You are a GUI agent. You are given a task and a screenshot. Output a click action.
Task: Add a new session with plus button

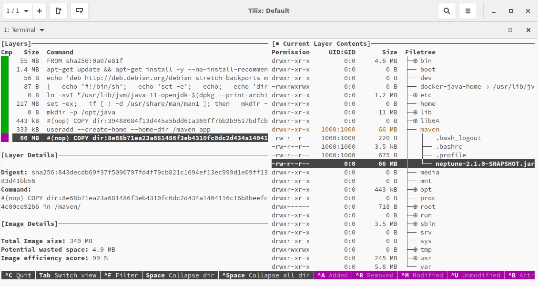(40, 11)
